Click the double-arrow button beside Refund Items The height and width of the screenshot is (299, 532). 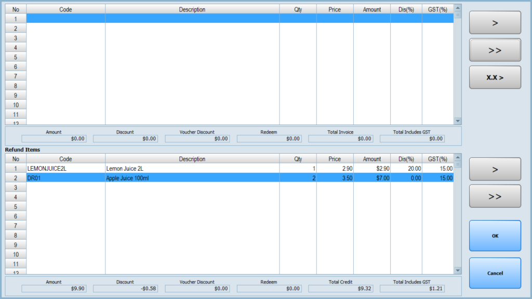tap(495, 196)
